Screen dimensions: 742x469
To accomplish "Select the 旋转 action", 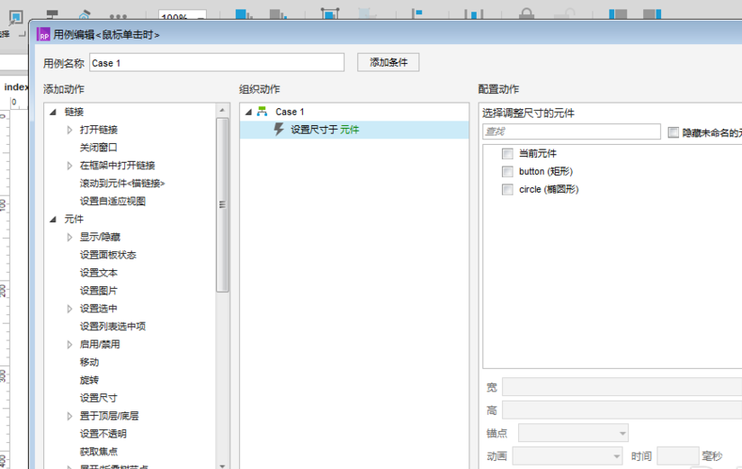I will (89, 380).
